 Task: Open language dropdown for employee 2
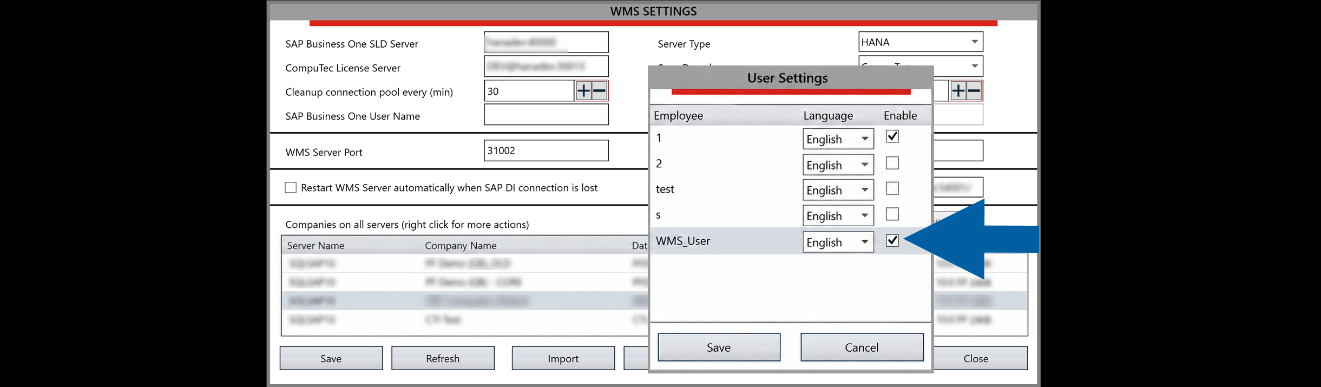pos(838,165)
